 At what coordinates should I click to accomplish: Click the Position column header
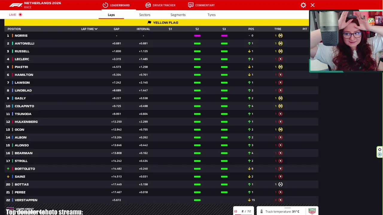pyautogui.click(x=14, y=29)
